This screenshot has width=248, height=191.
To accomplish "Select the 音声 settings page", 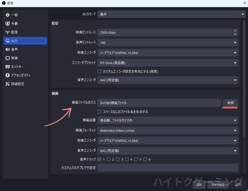I will (25, 50).
